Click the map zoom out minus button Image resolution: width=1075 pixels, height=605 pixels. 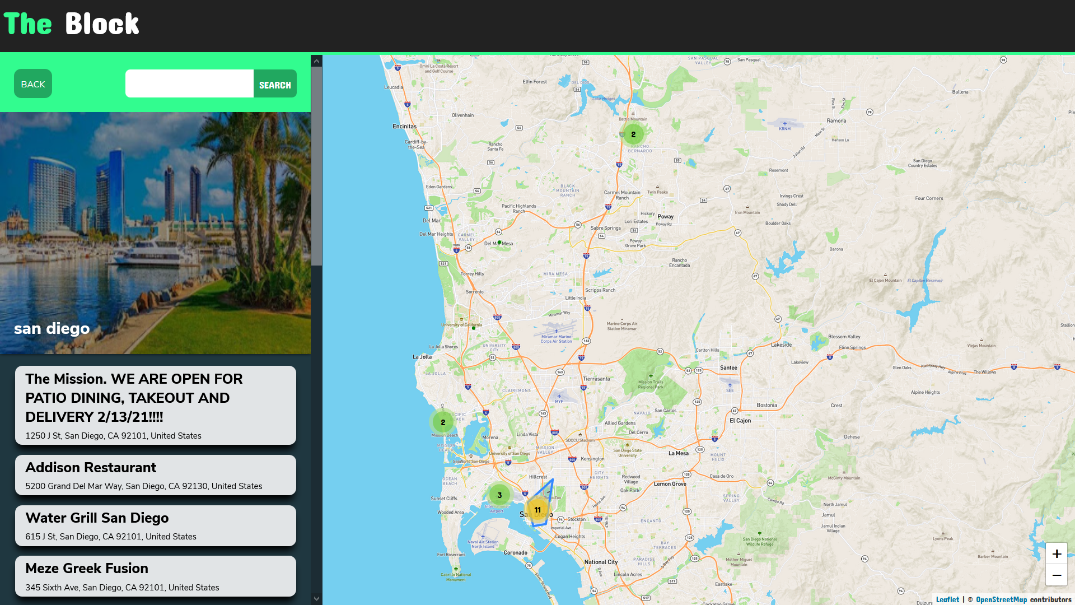[1057, 575]
